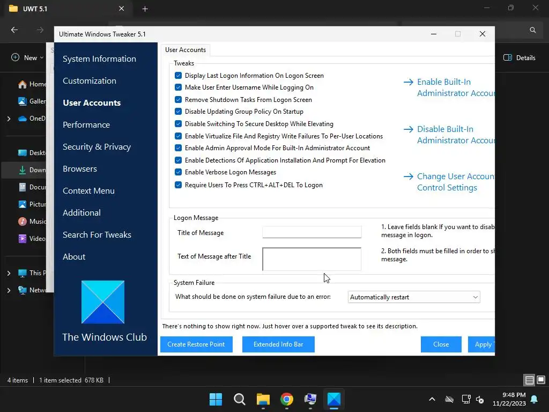Viewport: 549px width, 412px height.
Task: Switch Explorer to large thumbnails view icon
Action: 541,380
